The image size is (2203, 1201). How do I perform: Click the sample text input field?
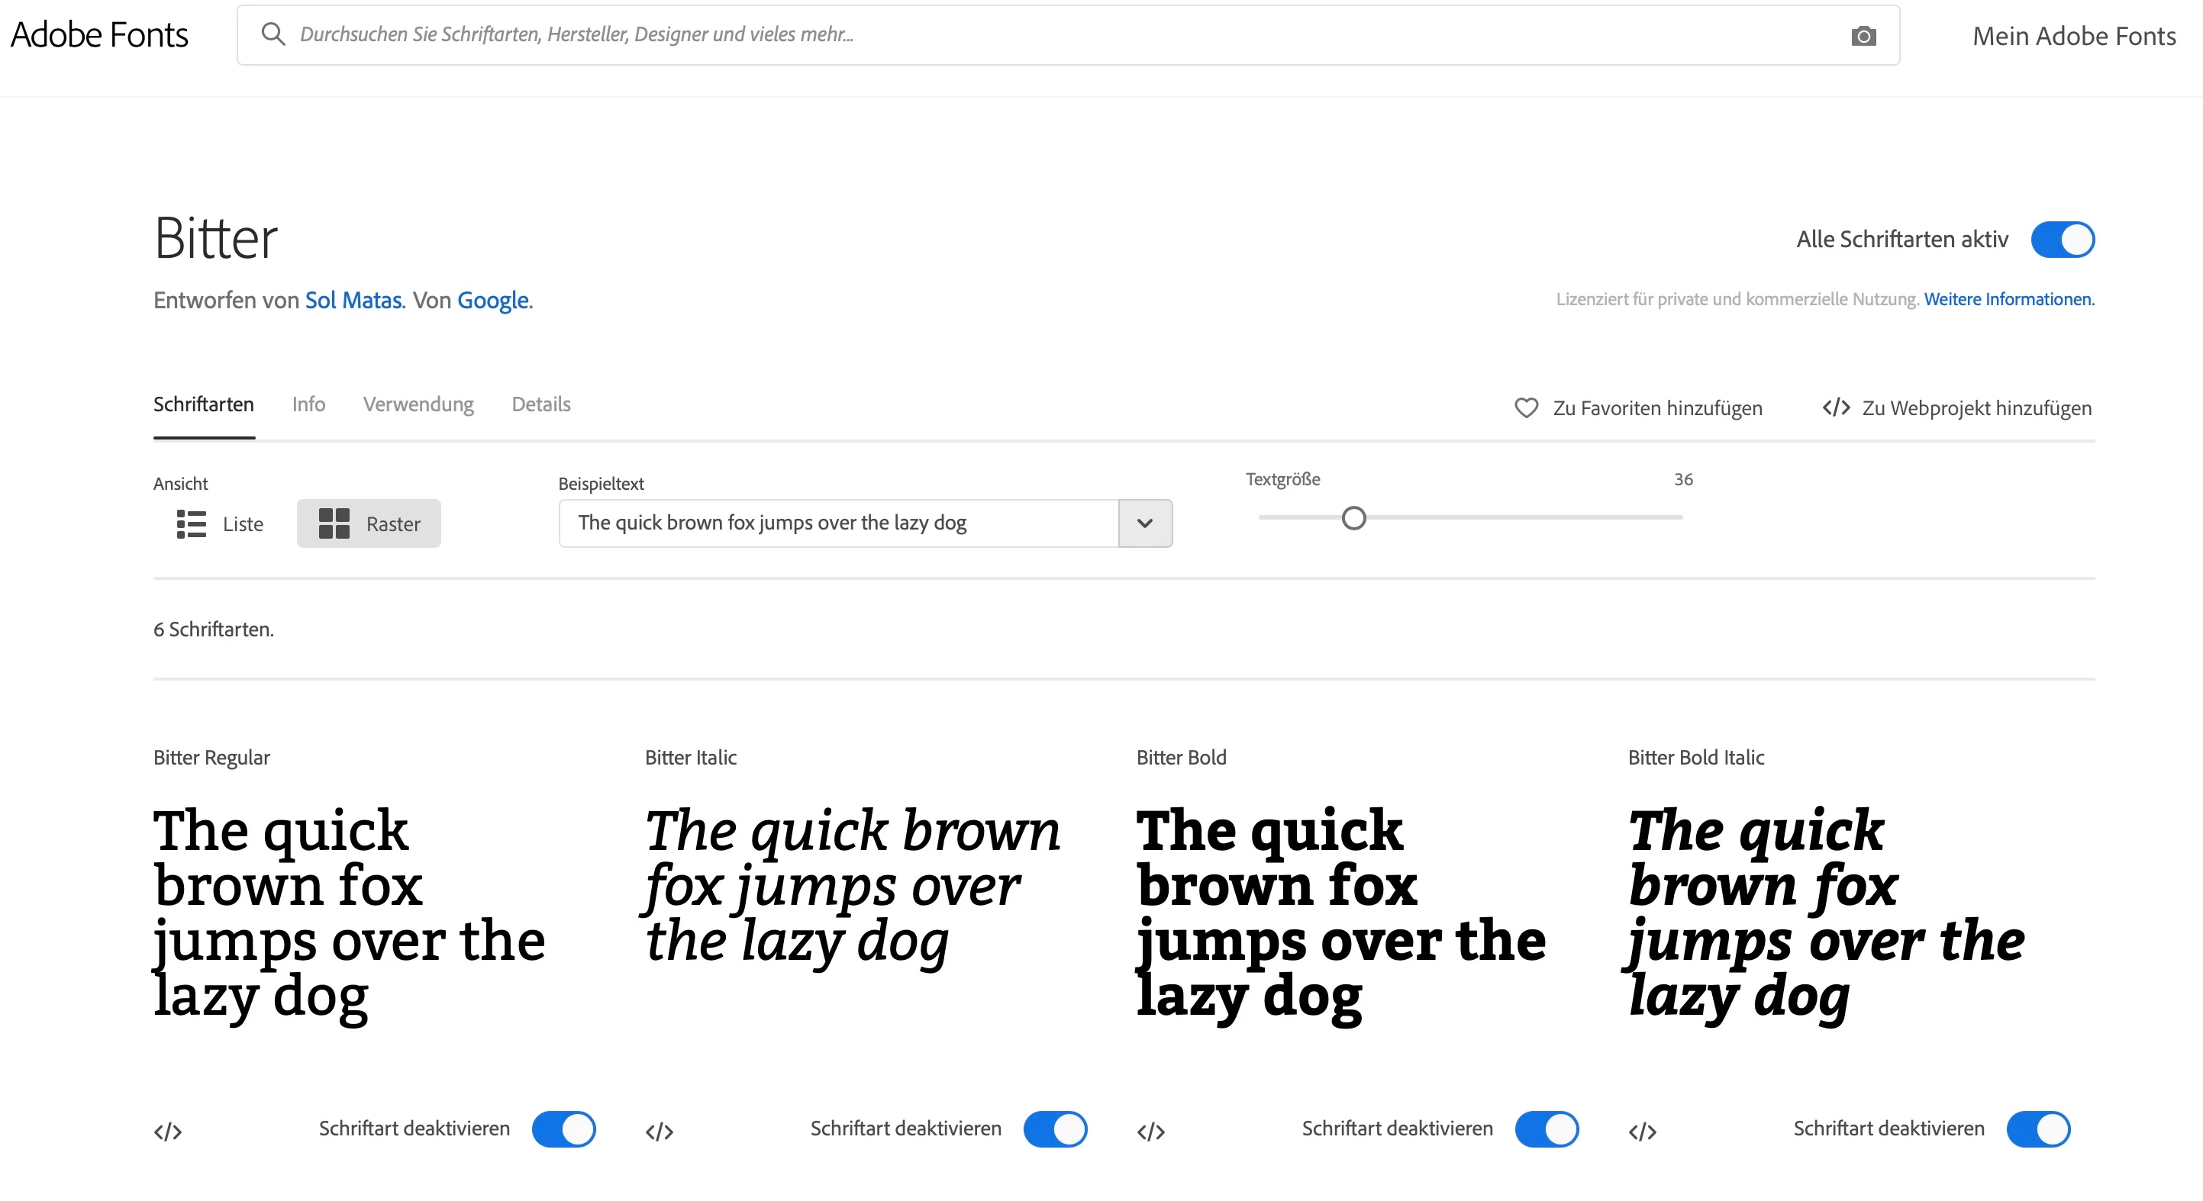838,523
